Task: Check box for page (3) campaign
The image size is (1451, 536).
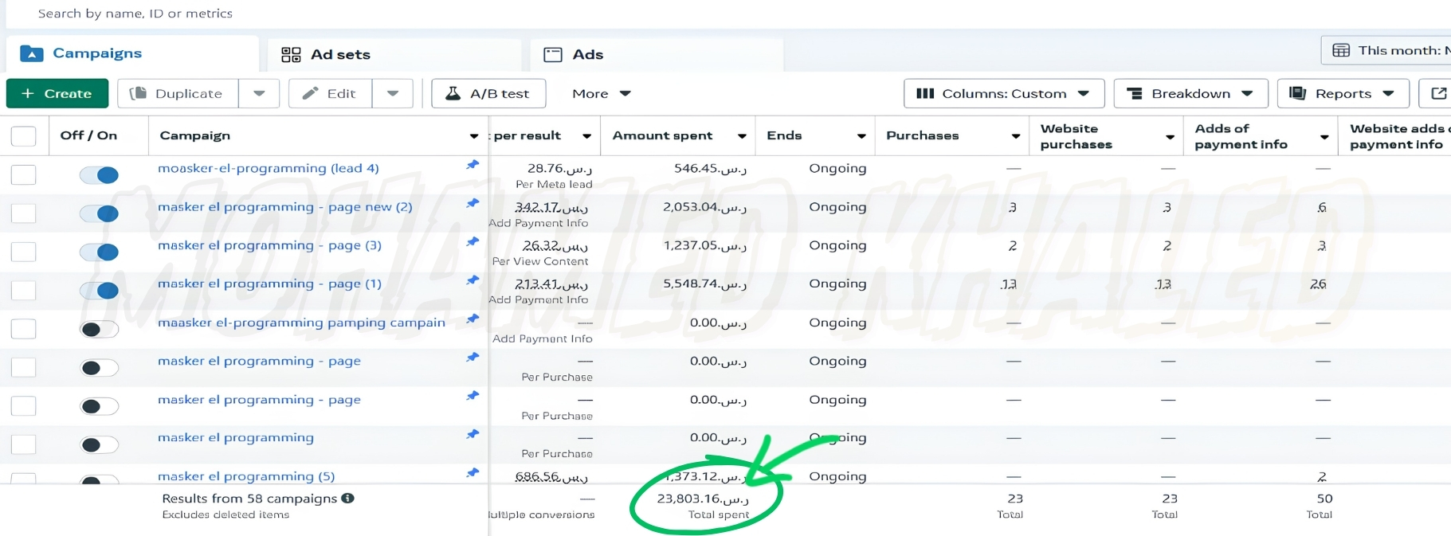Action: [23, 252]
